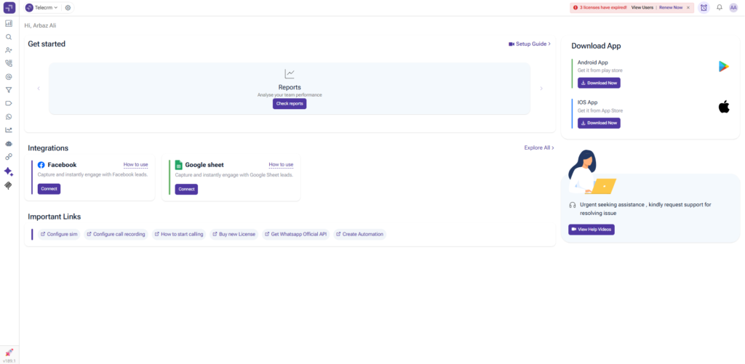The height and width of the screenshot is (364, 745).
Task: Click the 'Get started' heading
Action: pyautogui.click(x=47, y=44)
